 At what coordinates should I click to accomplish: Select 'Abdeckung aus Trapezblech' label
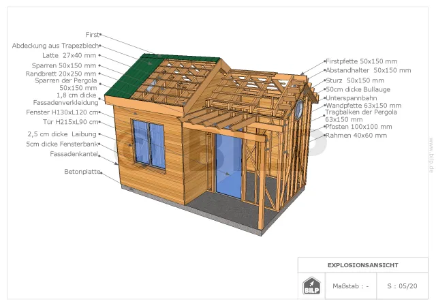click(x=54, y=46)
